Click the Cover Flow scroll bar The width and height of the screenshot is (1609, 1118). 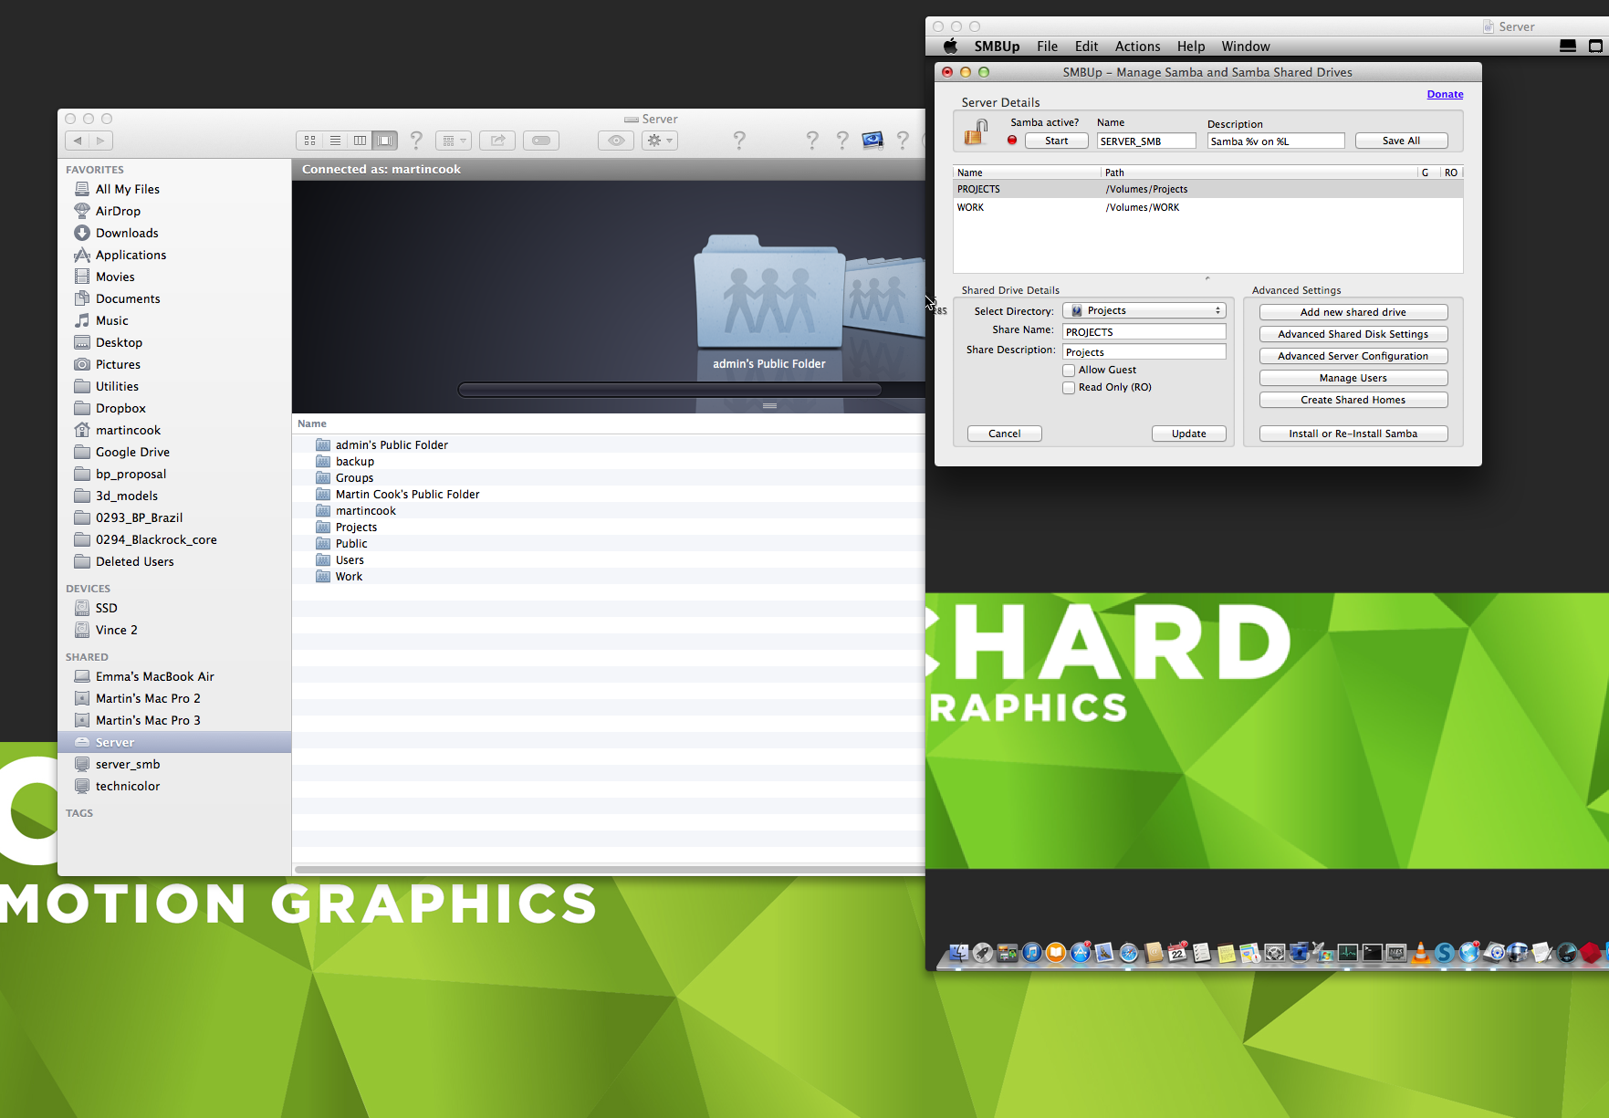click(670, 390)
